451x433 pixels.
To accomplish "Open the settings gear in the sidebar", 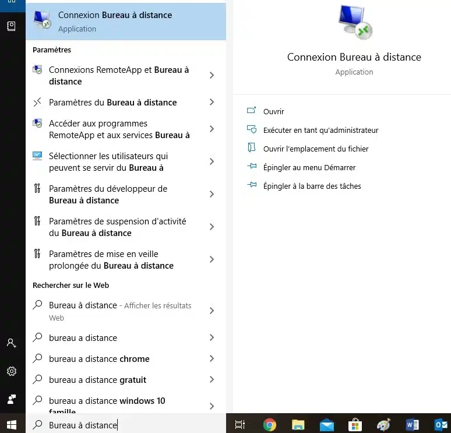I will (12, 371).
